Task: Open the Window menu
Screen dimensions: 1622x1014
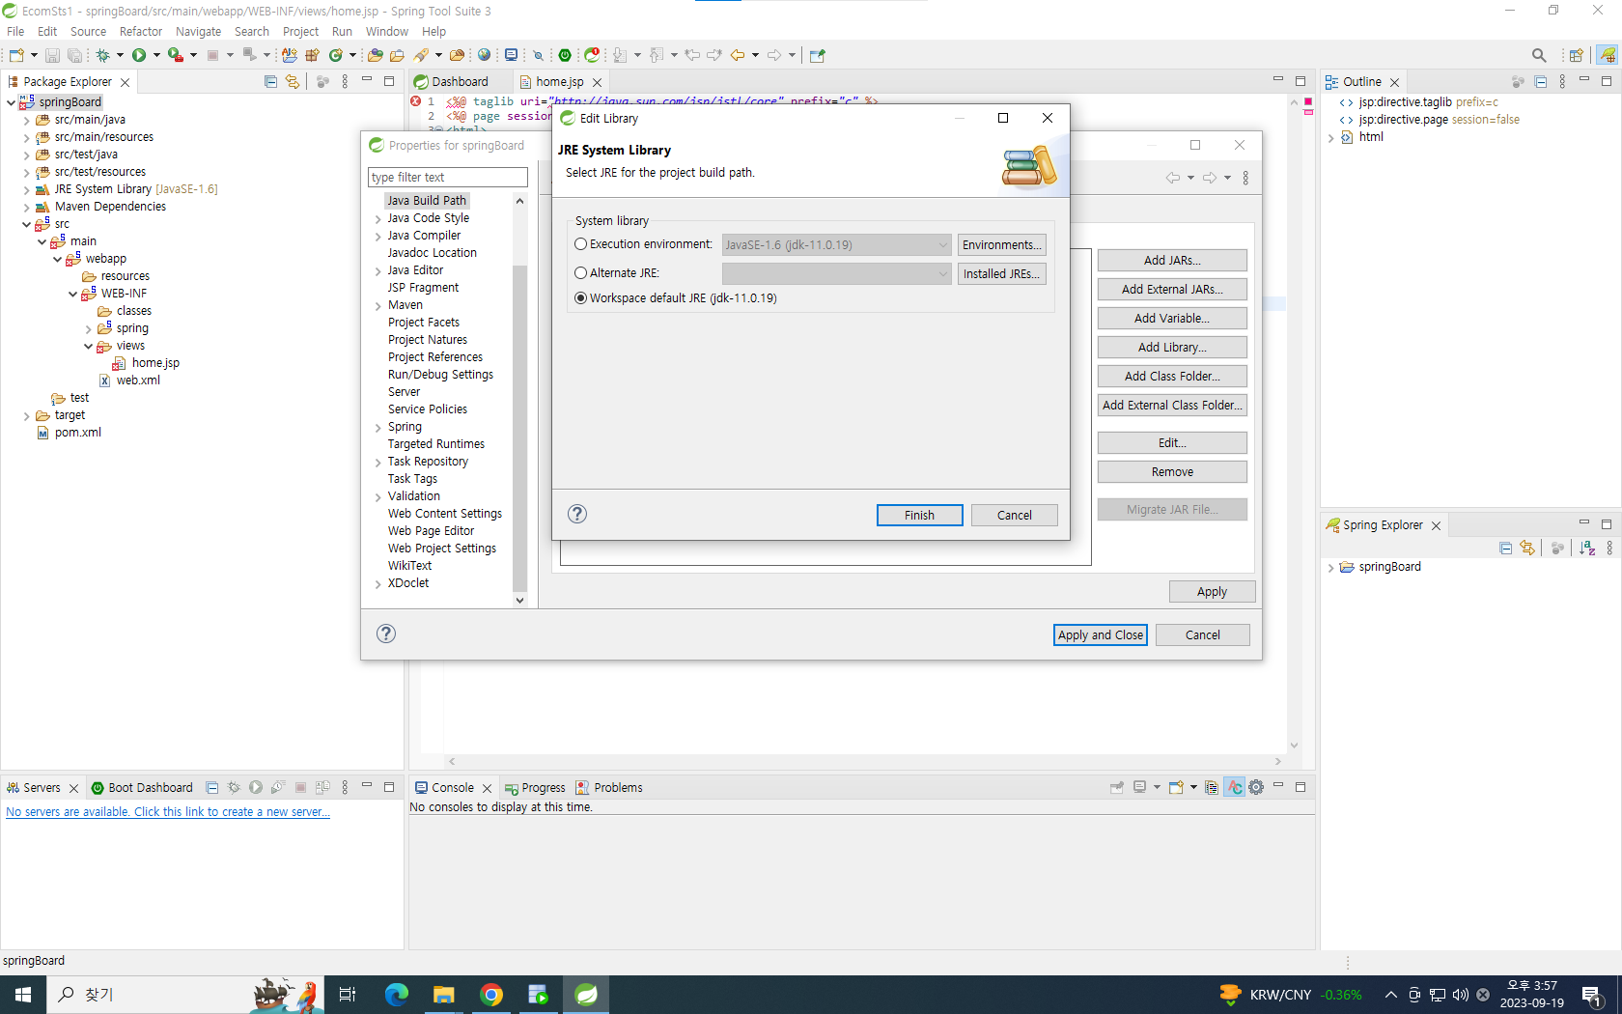Action: click(386, 32)
